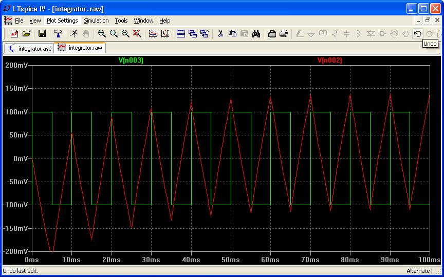The image size is (444, 277).
Task: Click the 20ms horizontal axis label
Action: [112, 260]
